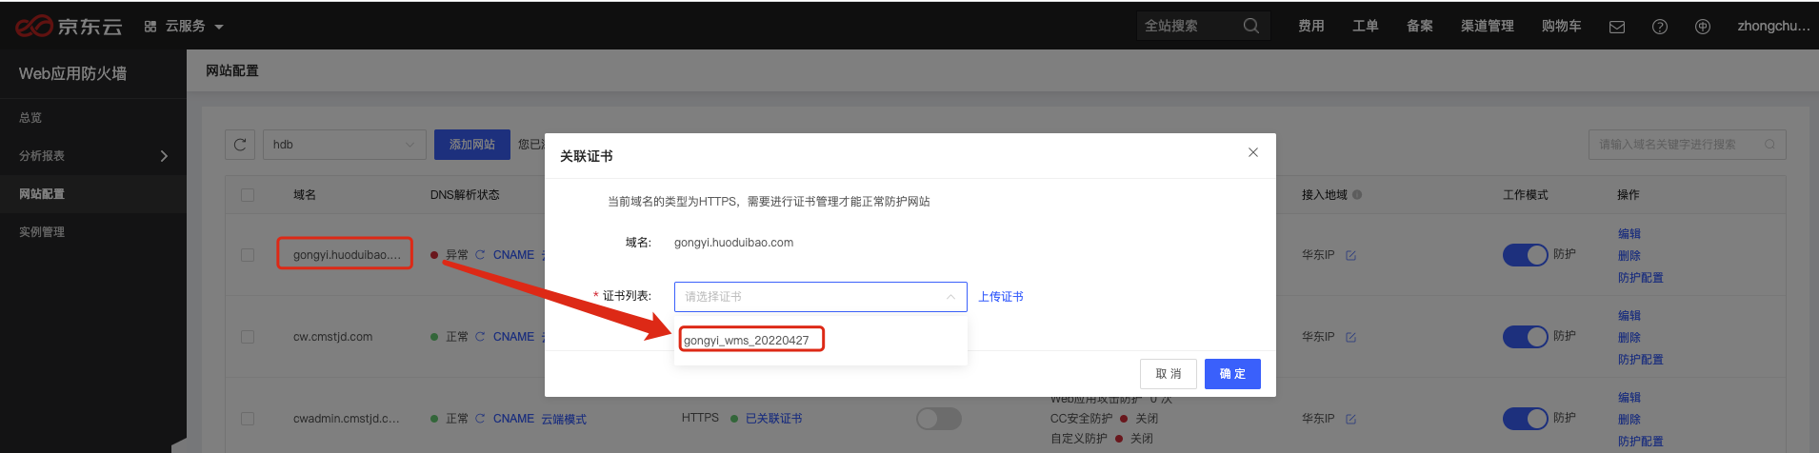Image resolution: width=1819 pixels, height=453 pixels.
Task: Toggle 防护 work mode for cwadmin.cmstjd row
Action: [1526, 419]
